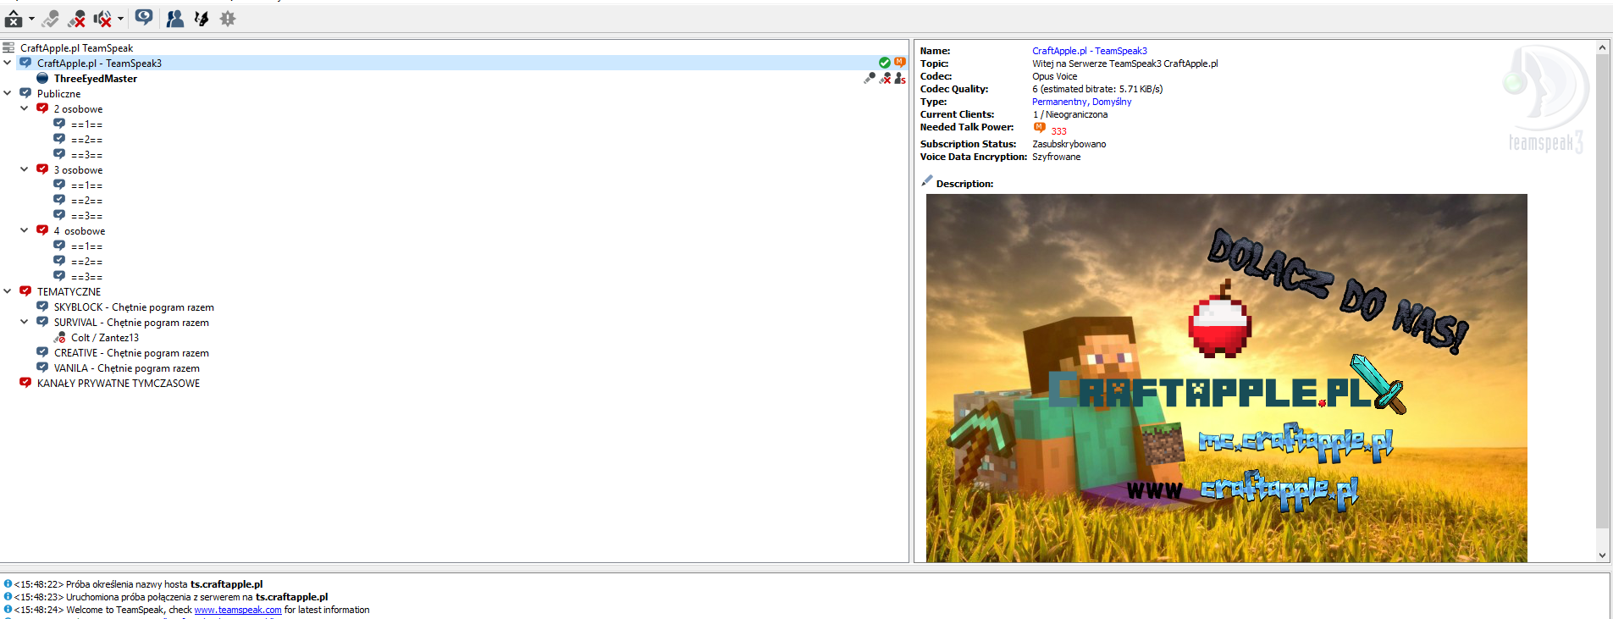The image size is (1613, 619).
Task: Toggle the speaker mute toolbar button
Action: pyautogui.click(x=102, y=19)
